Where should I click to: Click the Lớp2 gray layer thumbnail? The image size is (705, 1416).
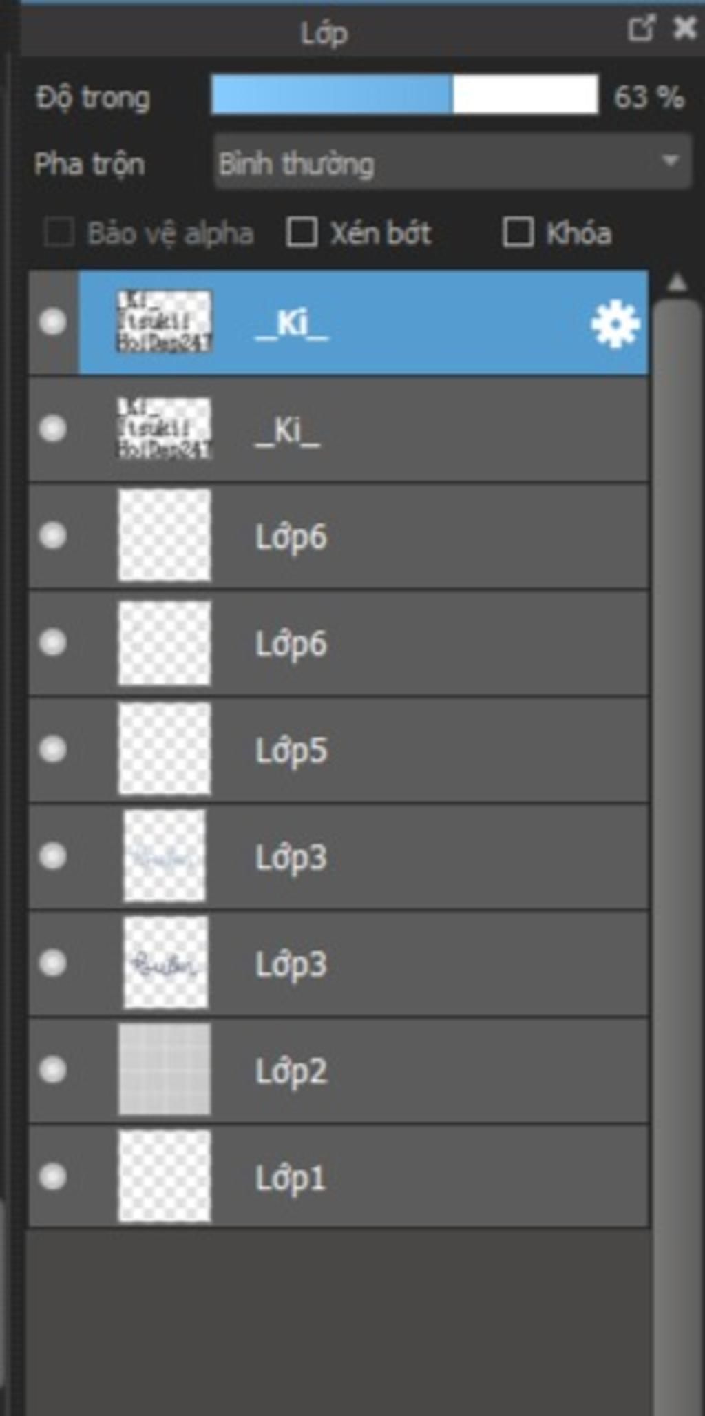(164, 1070)
